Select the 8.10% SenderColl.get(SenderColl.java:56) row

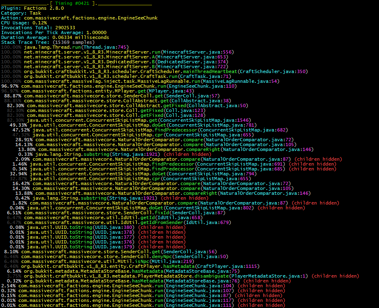tap(111, 252)
